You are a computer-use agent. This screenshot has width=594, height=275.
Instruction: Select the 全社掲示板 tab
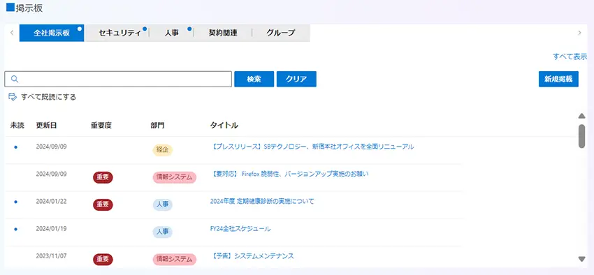52,33
